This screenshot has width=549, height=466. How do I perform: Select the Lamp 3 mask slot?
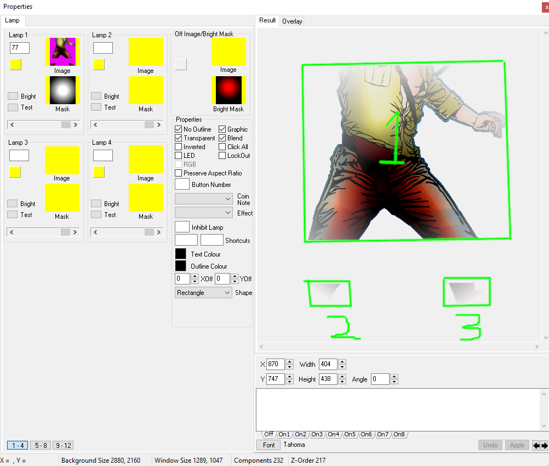tap(62, 197)
